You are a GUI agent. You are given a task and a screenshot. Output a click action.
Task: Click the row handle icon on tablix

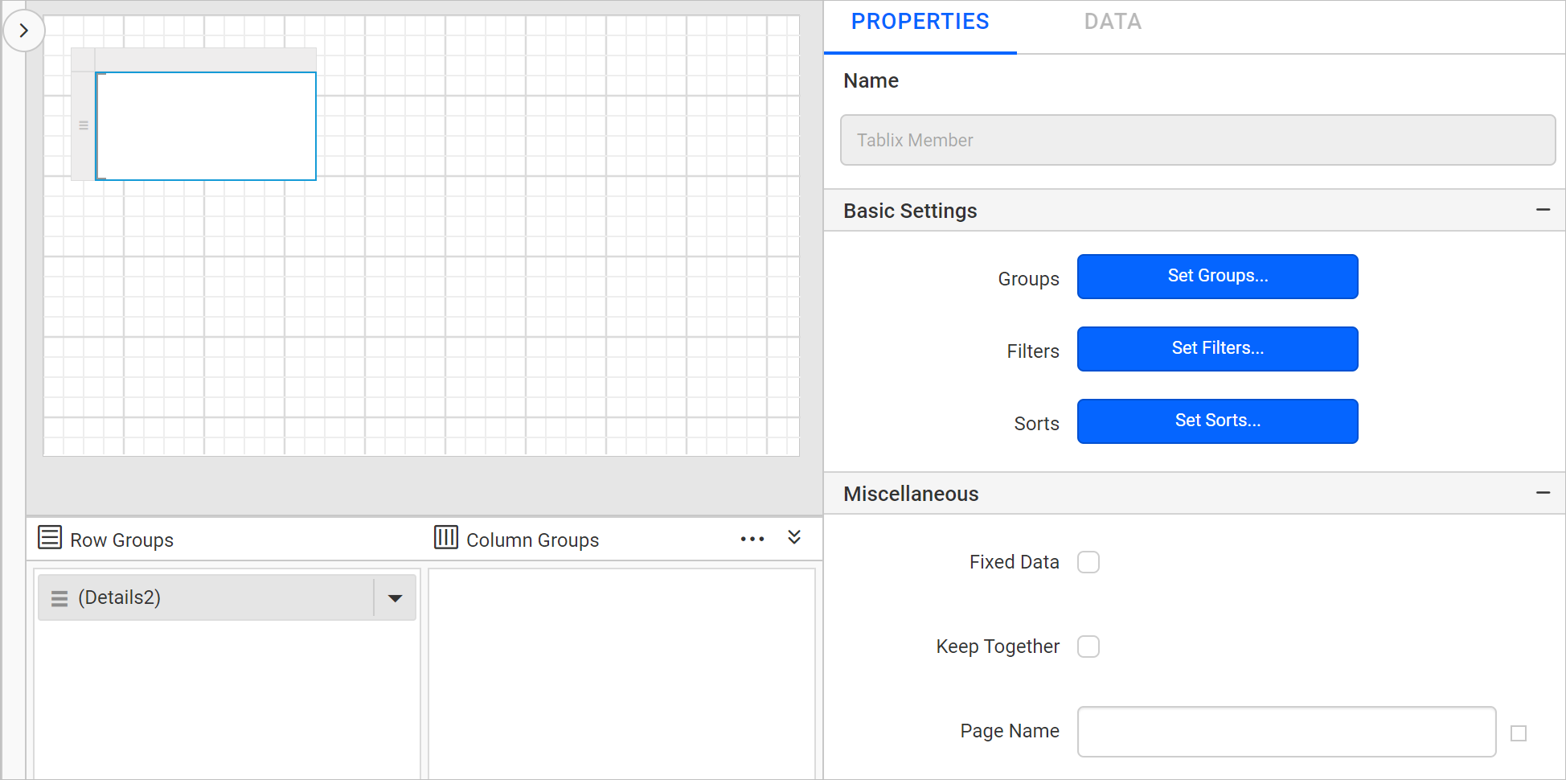[x=84, y=125]
